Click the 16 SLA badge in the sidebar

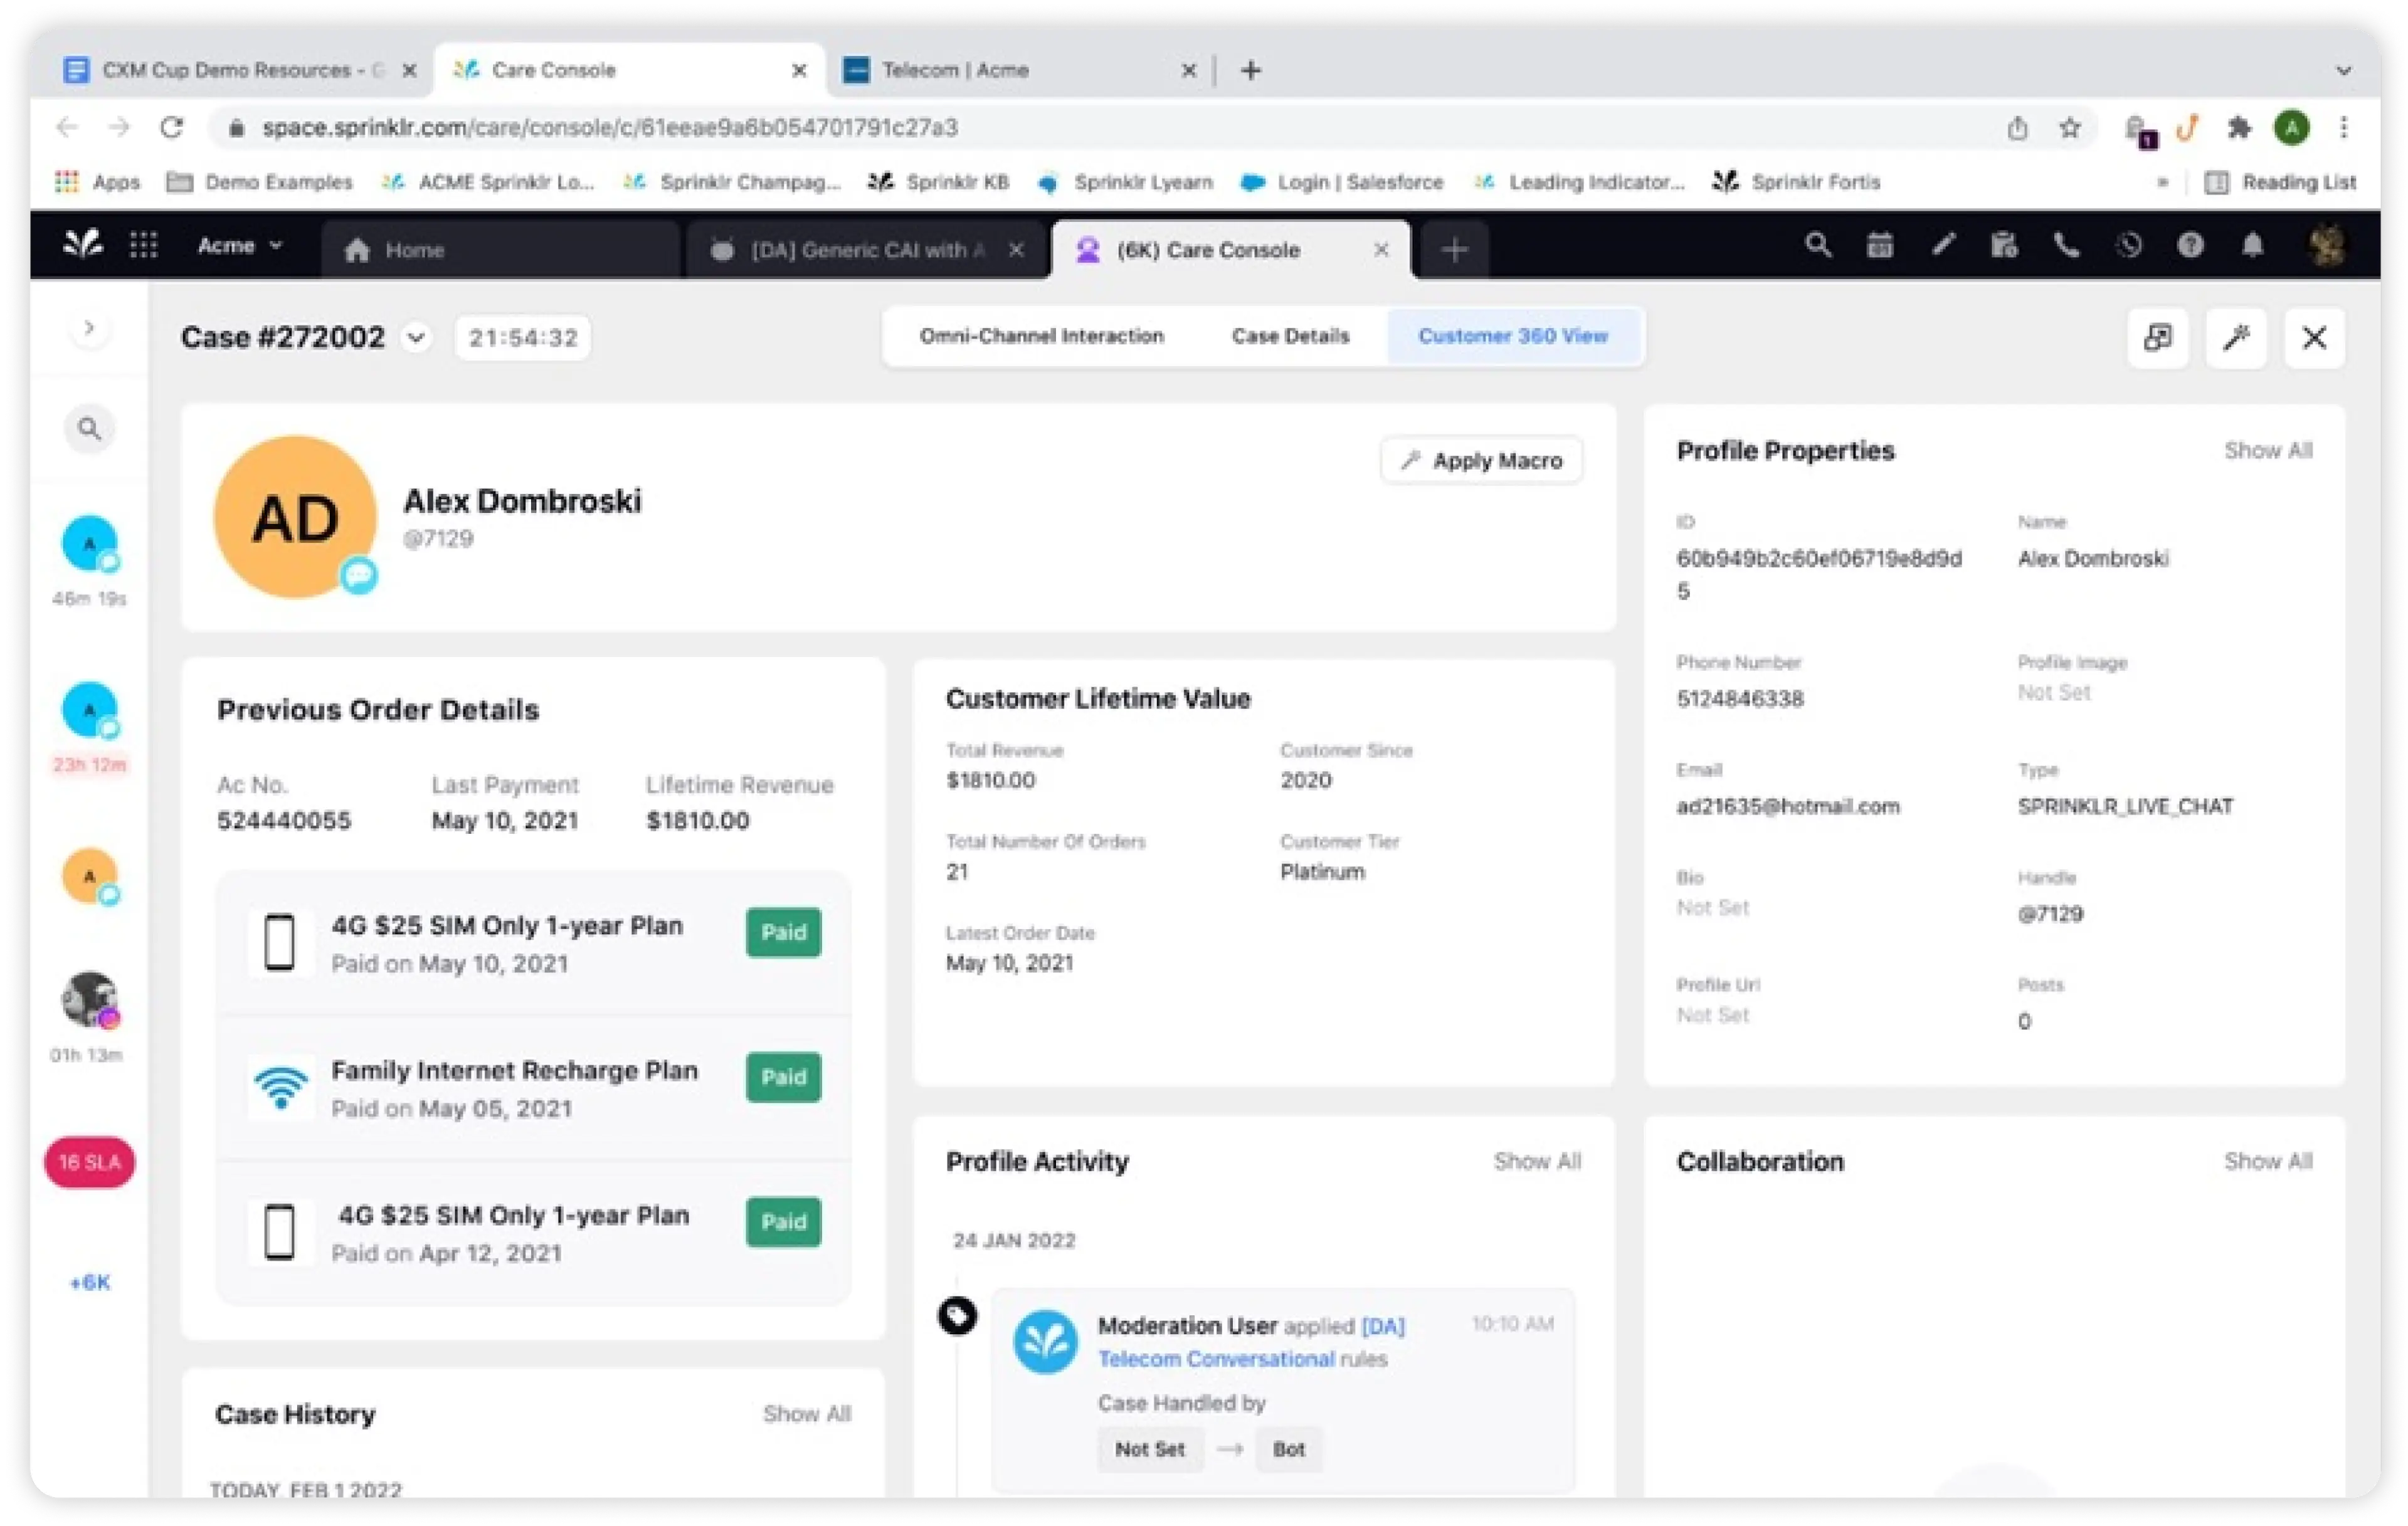pos(89,1162)
